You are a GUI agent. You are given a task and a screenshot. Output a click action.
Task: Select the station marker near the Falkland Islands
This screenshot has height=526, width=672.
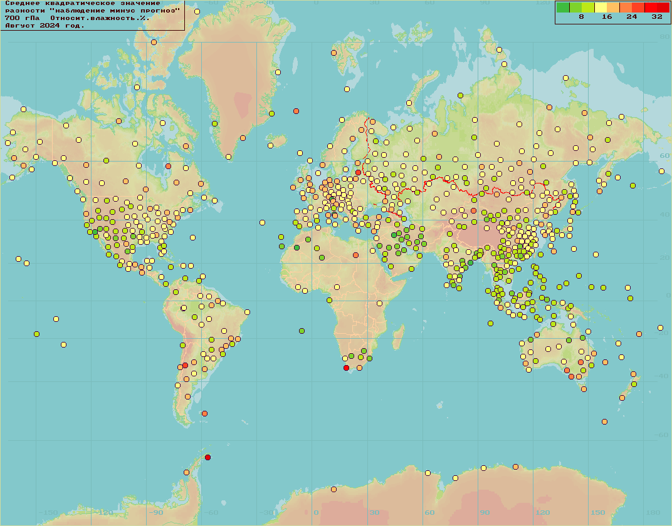click(204, 413)
